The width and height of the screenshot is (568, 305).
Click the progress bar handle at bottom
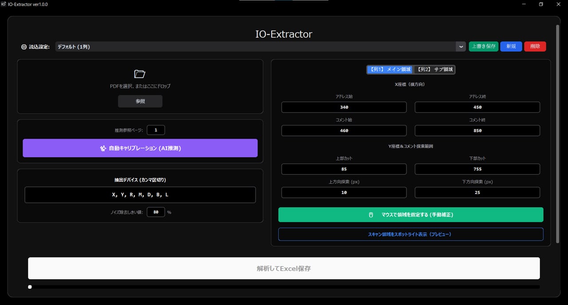[30, 287]
